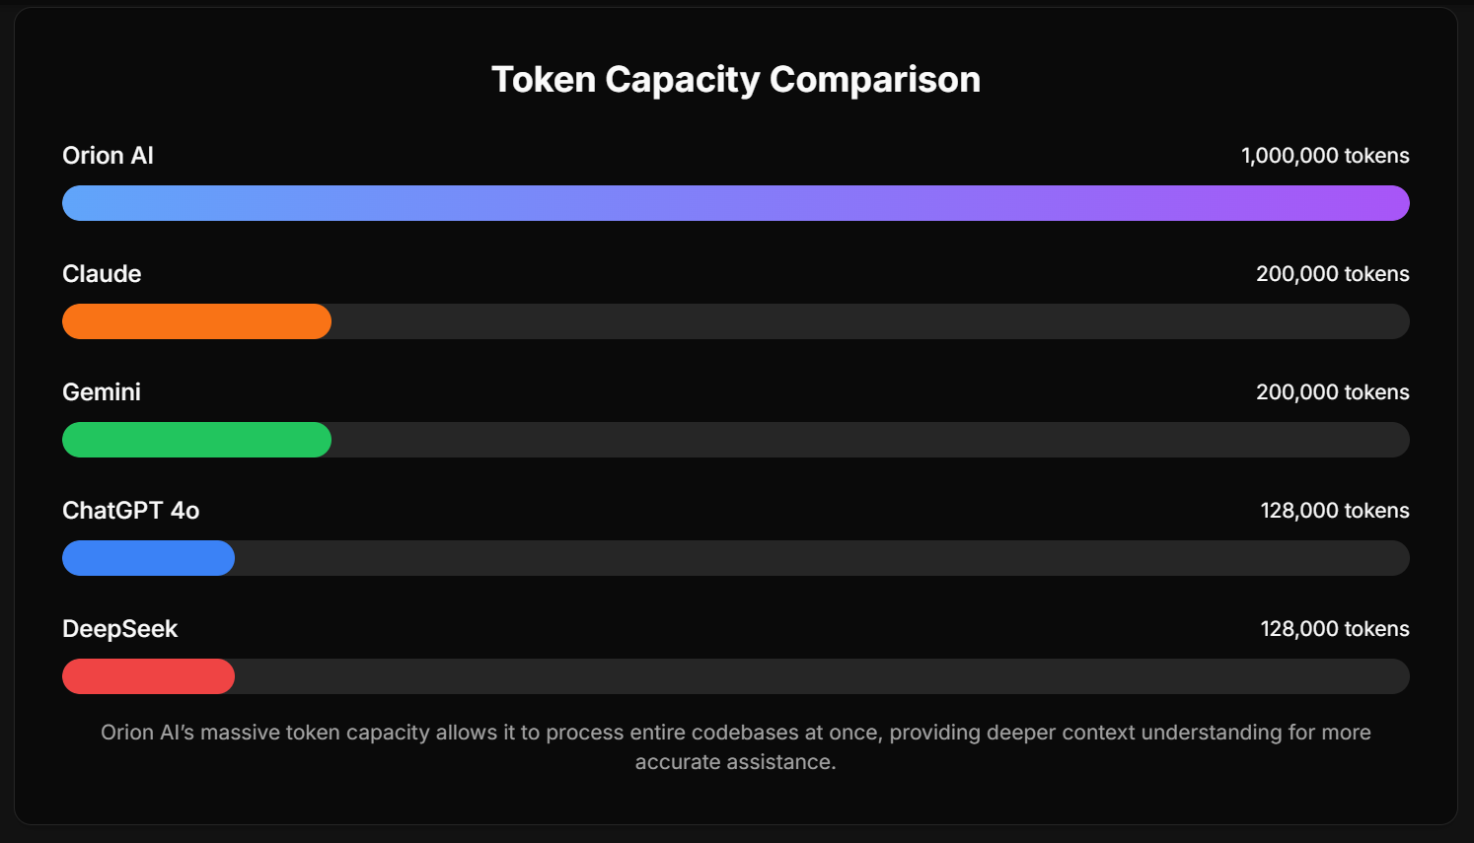
Task: Click the red DeepSeek bar fill
Action: point(148,676)
